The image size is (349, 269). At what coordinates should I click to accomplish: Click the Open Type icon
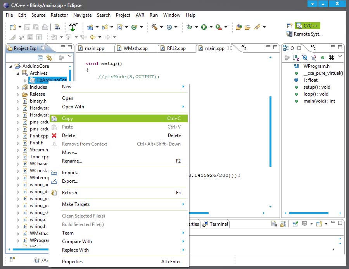click(x=239, y=27)
